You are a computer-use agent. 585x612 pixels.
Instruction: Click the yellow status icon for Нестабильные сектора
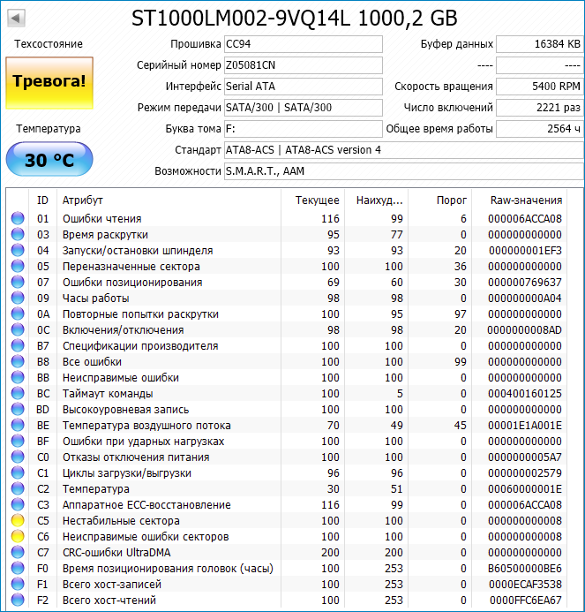coord(18,521)
